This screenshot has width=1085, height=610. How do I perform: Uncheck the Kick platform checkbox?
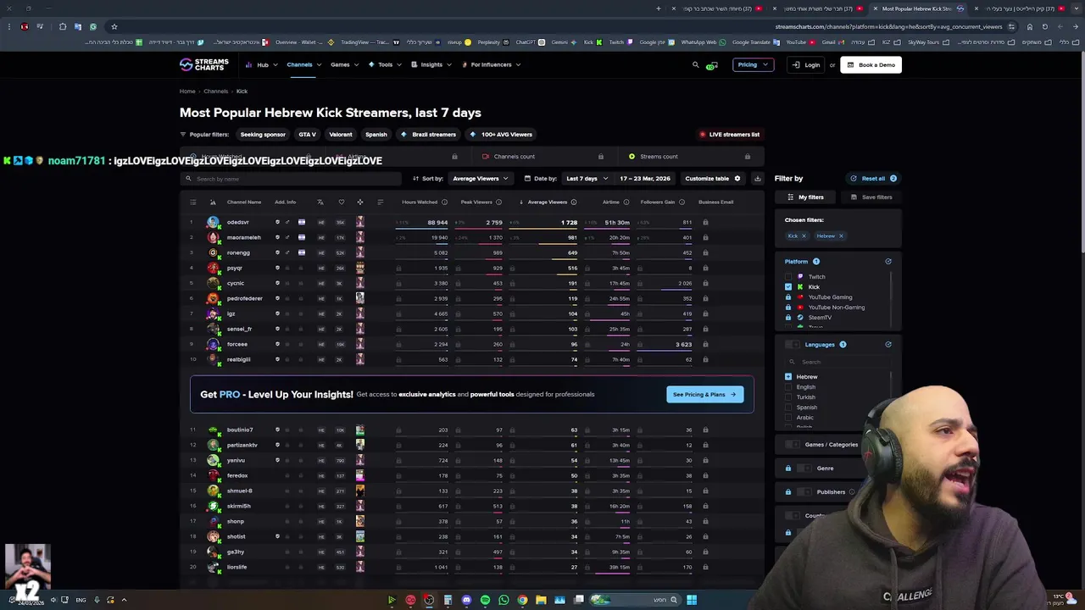788,287
